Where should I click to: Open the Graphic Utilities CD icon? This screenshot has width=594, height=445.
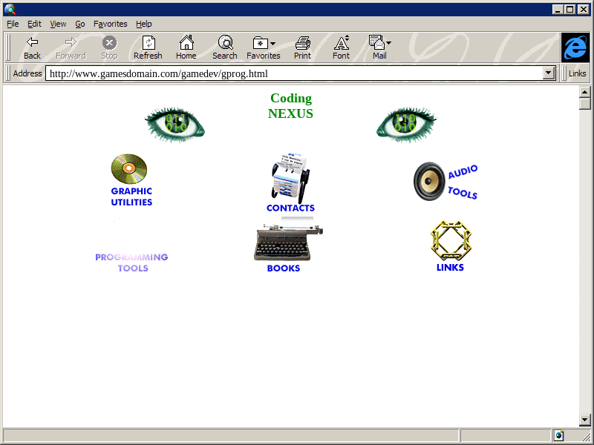pos(129,169)
